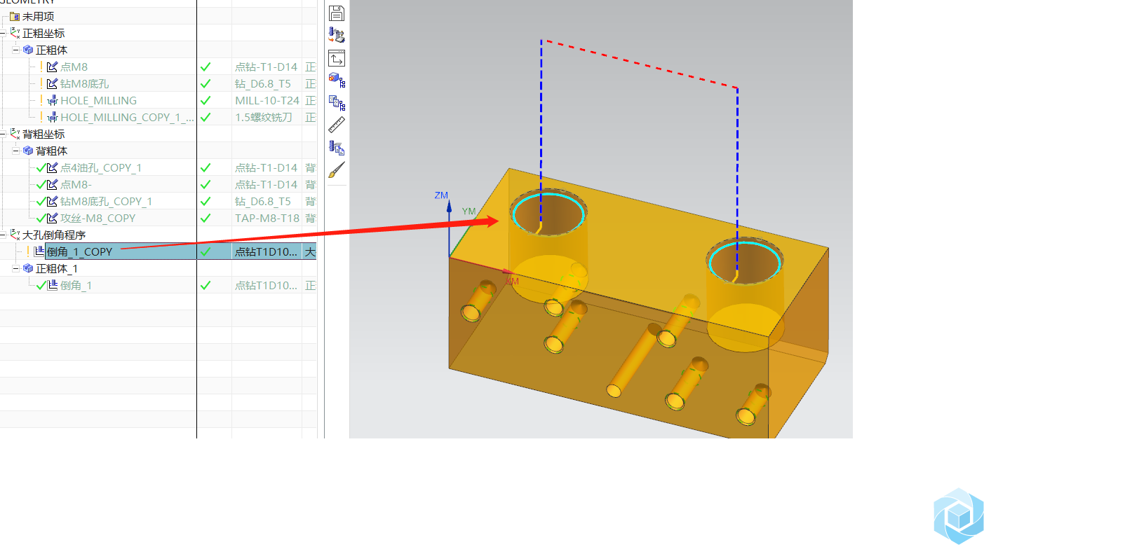Click the ZM axis of the coordinate triad

[x=449, y=228]
